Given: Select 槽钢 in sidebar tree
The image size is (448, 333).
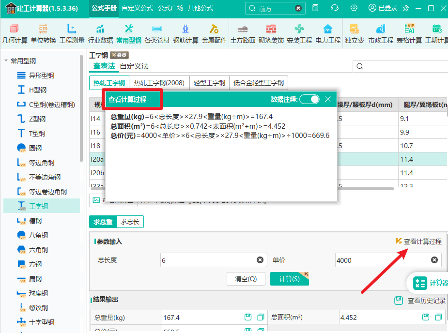Looking at the screenshot, I should pos(35,221).
